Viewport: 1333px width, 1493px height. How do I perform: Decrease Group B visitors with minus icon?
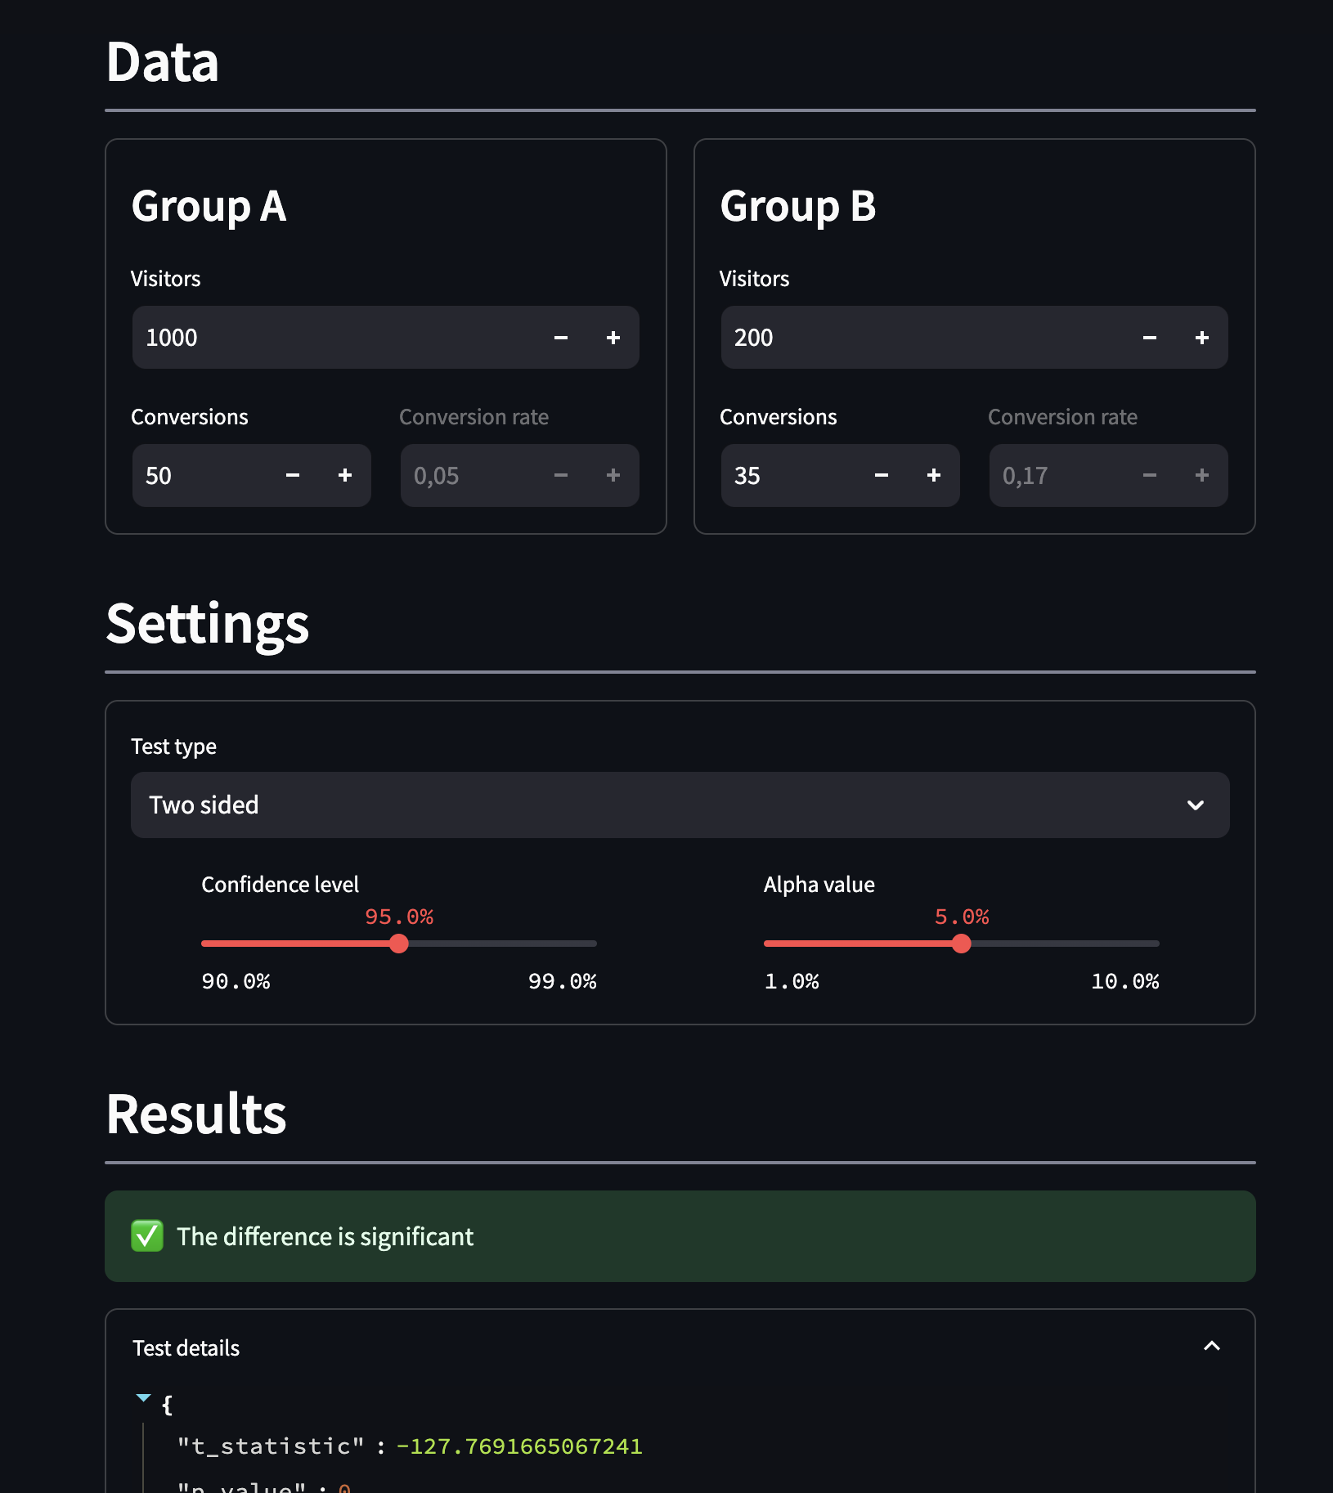pyautogui.click(x=1150, y=338)
